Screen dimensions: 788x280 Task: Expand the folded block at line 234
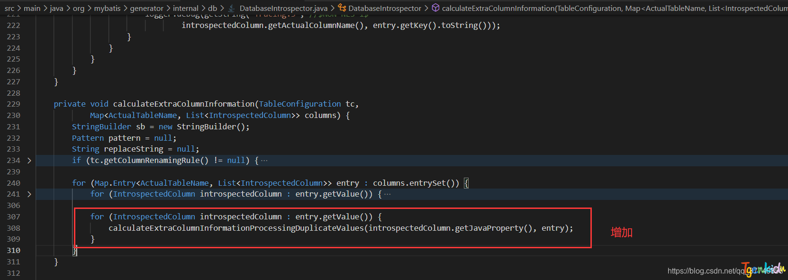(29, 161)
